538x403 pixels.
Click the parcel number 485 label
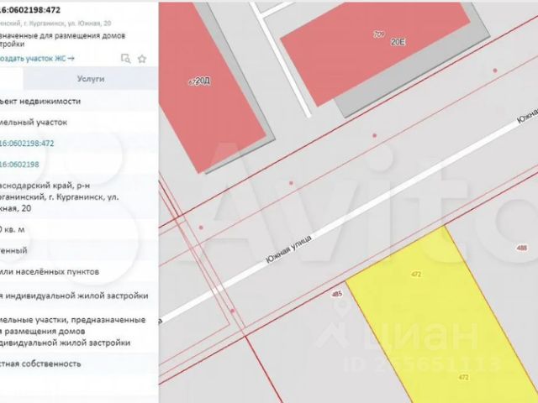point(337,294)
